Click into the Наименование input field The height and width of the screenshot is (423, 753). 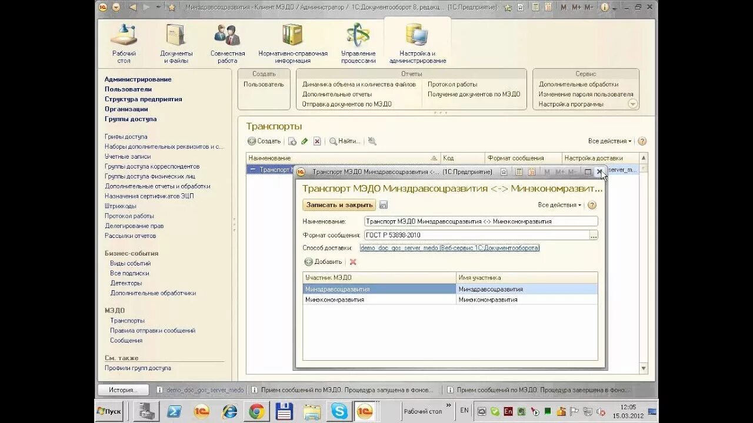click(x=481, y=221)
